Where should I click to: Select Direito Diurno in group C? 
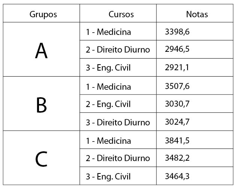click(x=118, y=158)
